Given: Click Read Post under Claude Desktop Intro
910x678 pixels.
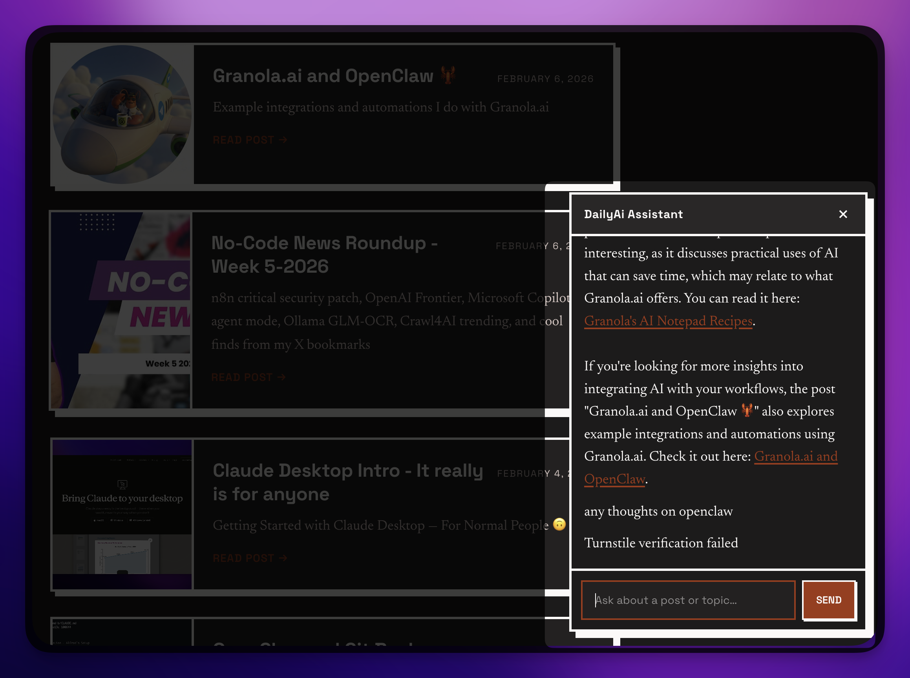Looking at the screenshot, I should pyautogui.click(x=250, y=558).
